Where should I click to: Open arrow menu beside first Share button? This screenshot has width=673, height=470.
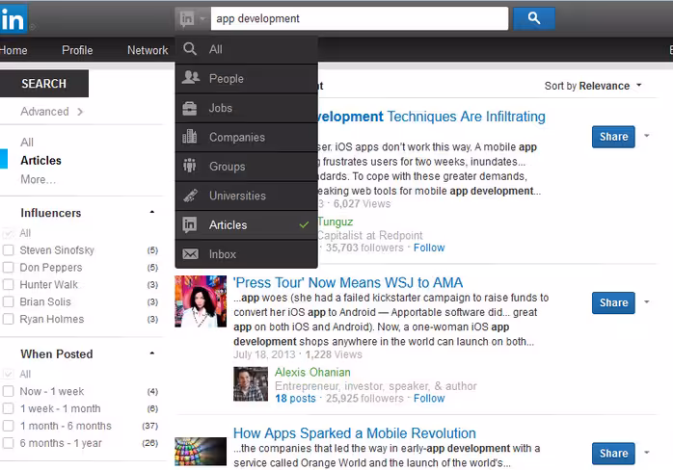click(x=647, y=136)
